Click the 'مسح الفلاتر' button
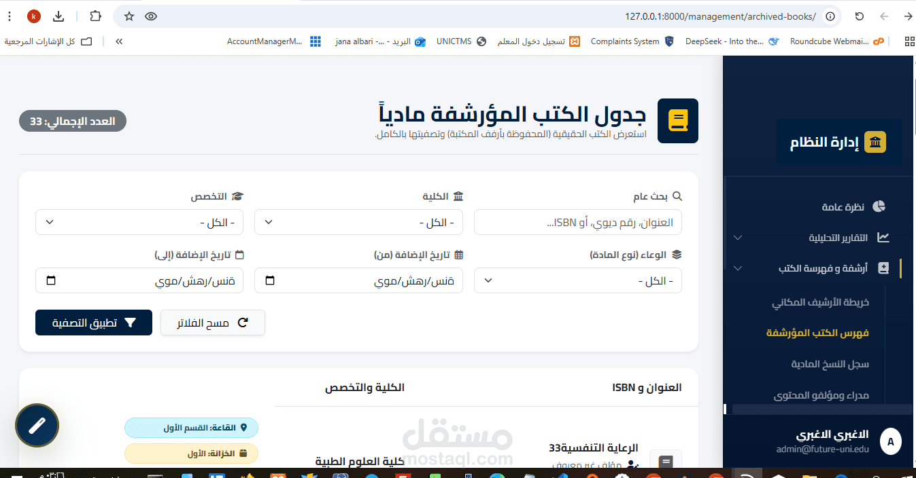The width and height of the screenshot is (916, 478). pos(213,323)
